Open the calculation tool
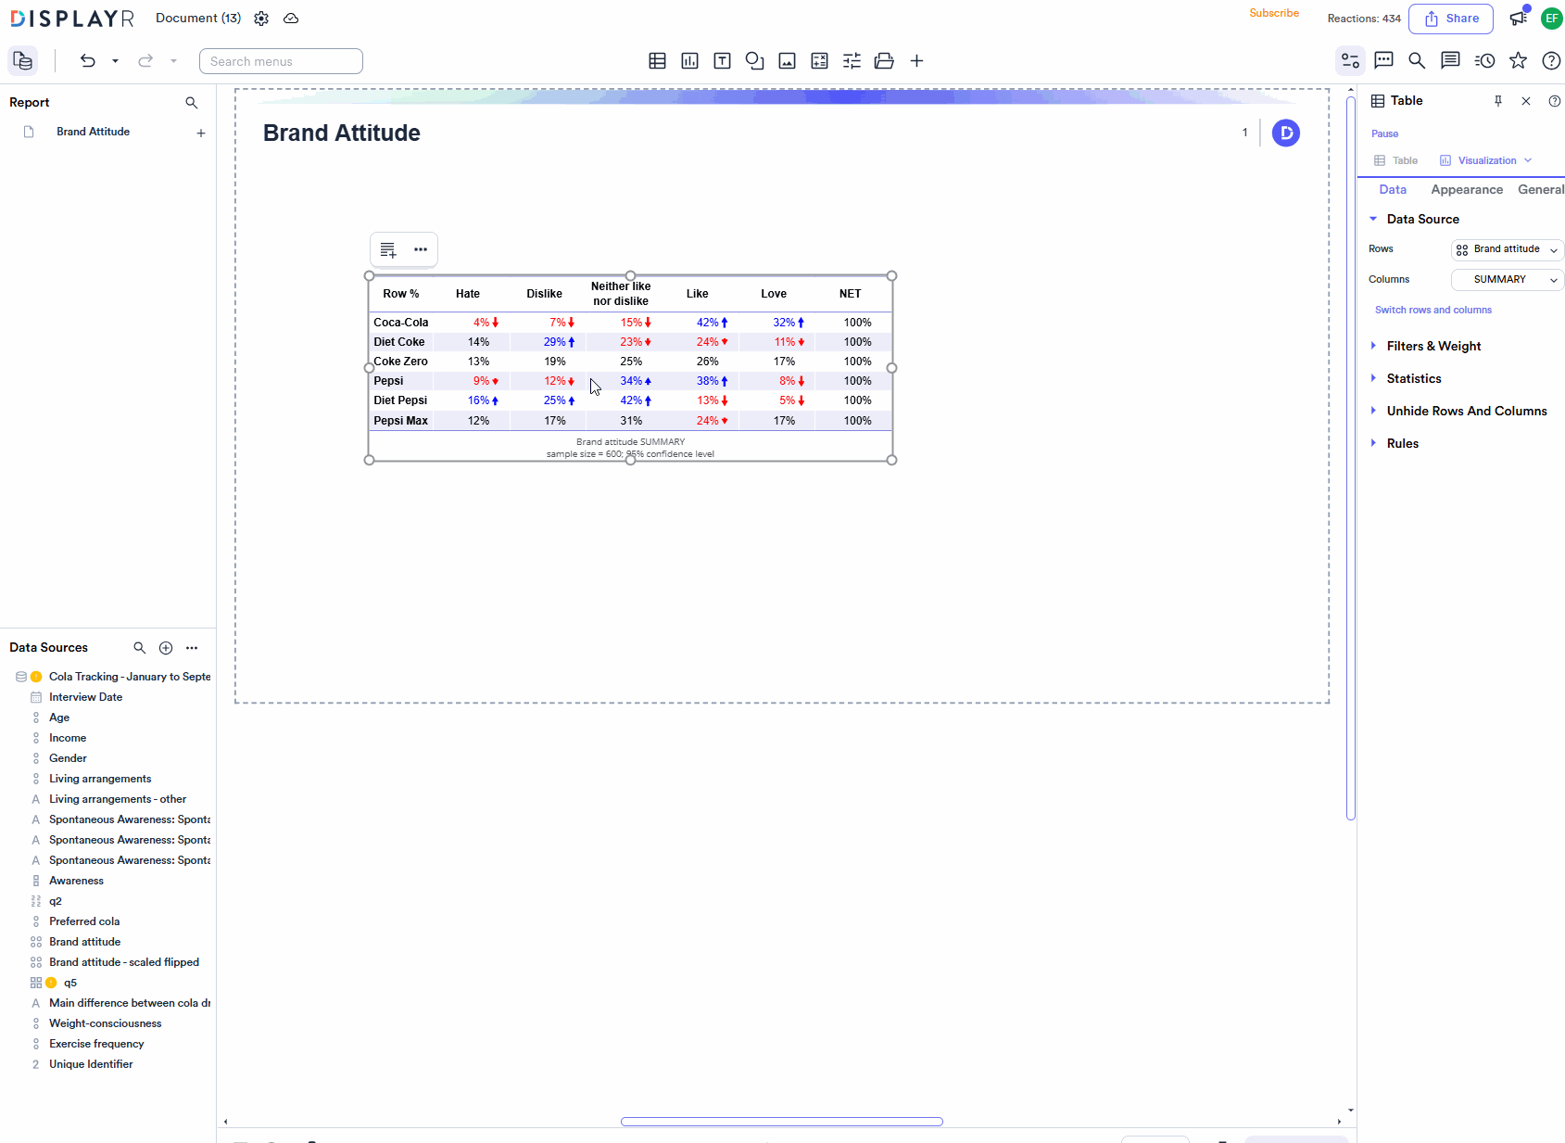 coord(819,60)
